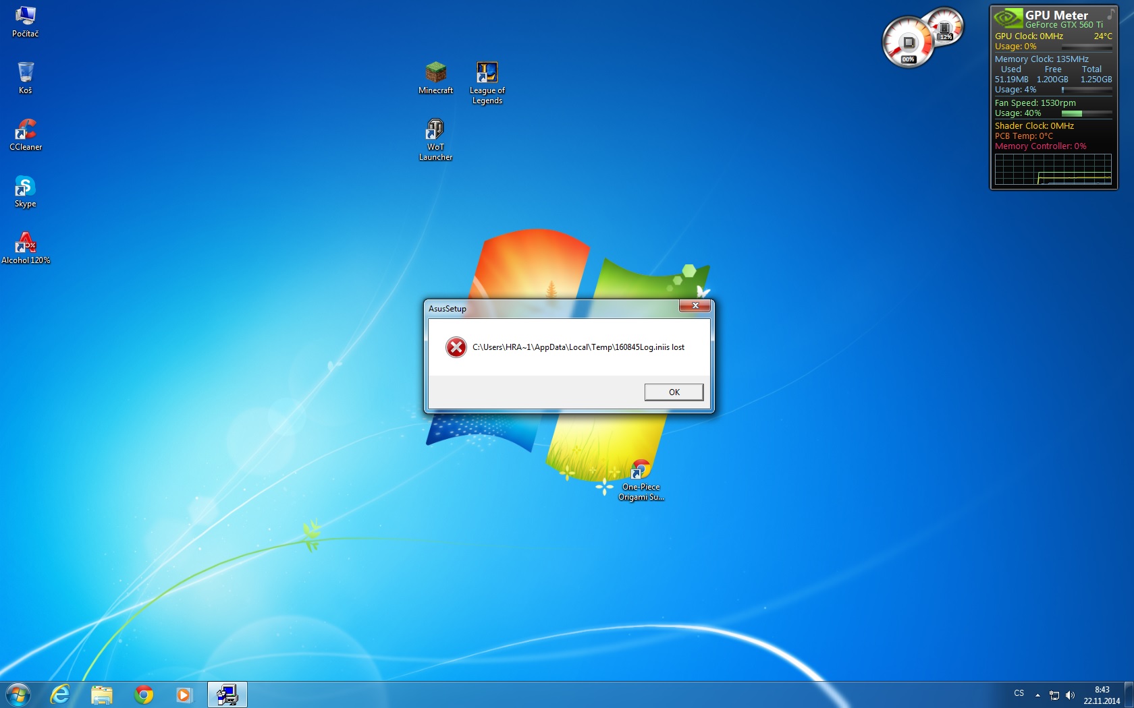Open Windows Explorer from the taskbar
The image size is (1134, 708).
click(102, 695)
